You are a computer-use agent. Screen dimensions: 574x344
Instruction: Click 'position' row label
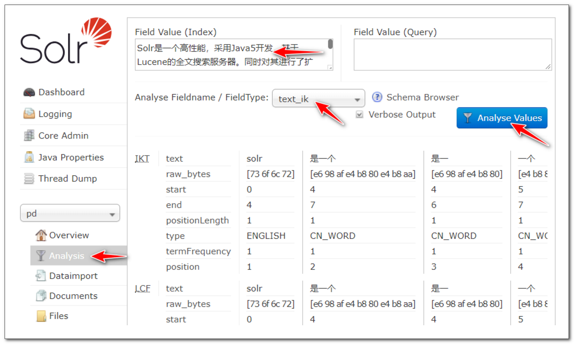coord(183,267)
